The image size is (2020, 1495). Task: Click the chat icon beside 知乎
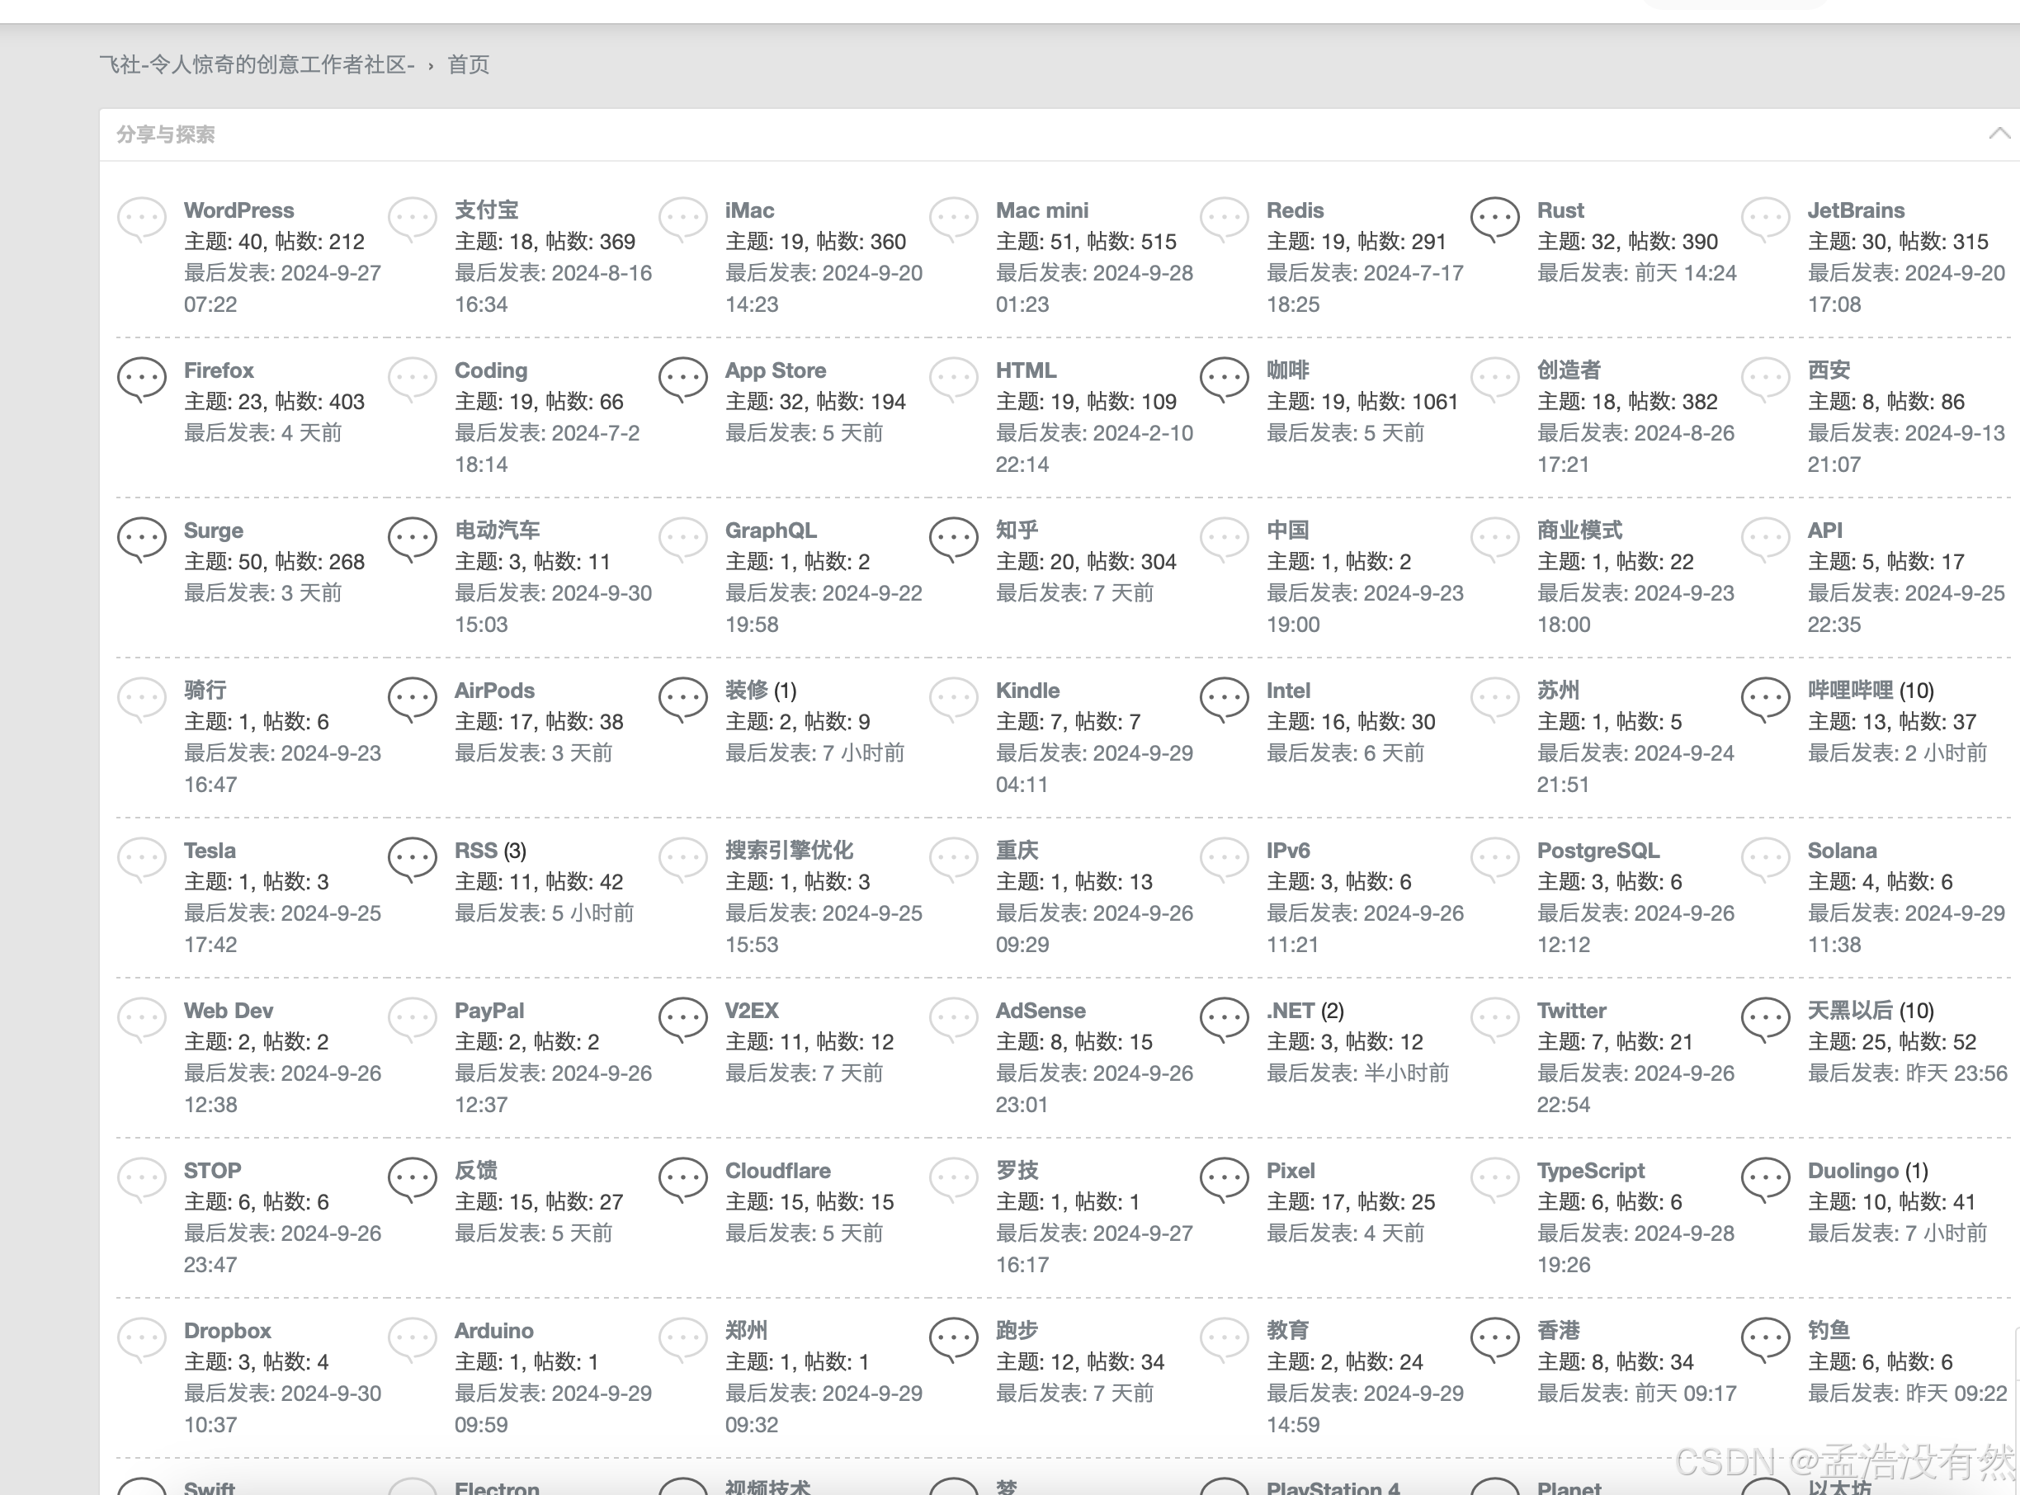(x=953, y=540)
